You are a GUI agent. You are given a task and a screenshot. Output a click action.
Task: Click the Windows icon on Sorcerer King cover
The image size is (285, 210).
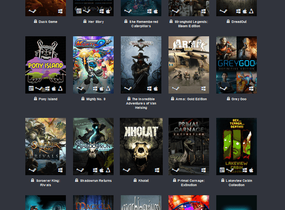(x=60, y=170)
